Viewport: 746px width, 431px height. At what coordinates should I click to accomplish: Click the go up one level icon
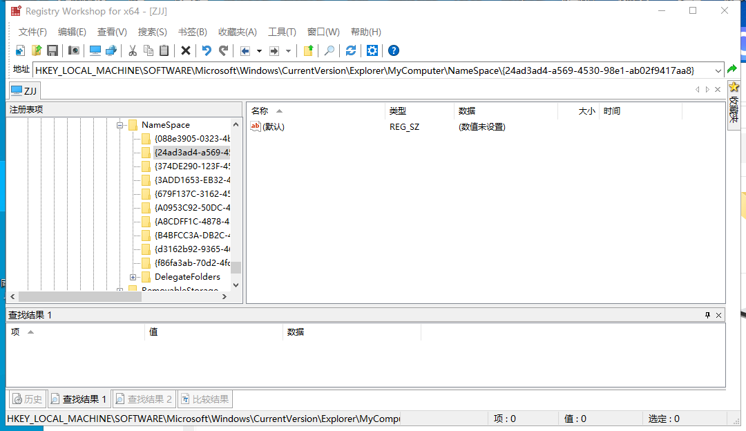(308, 50)
